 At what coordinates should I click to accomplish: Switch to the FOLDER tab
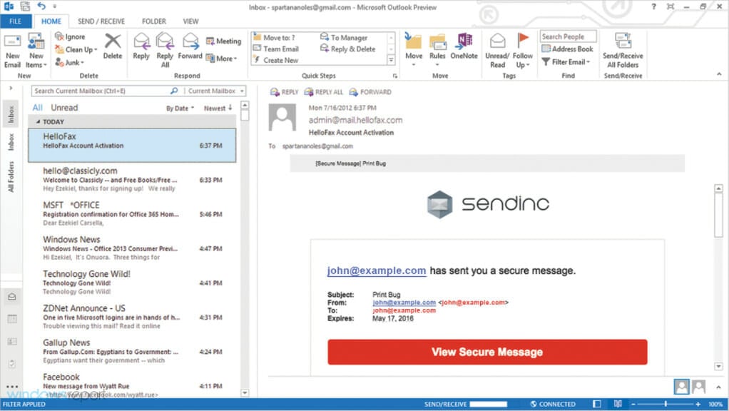point(154,21)
